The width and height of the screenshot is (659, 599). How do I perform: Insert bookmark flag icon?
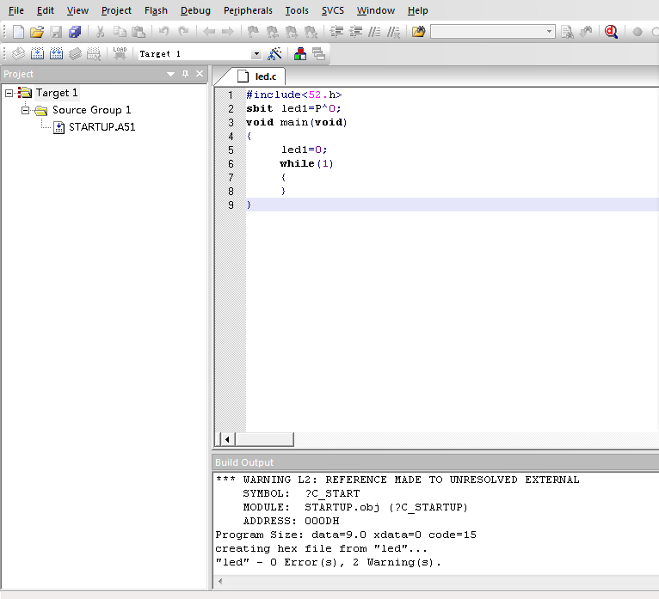click(x=253, y=32)
